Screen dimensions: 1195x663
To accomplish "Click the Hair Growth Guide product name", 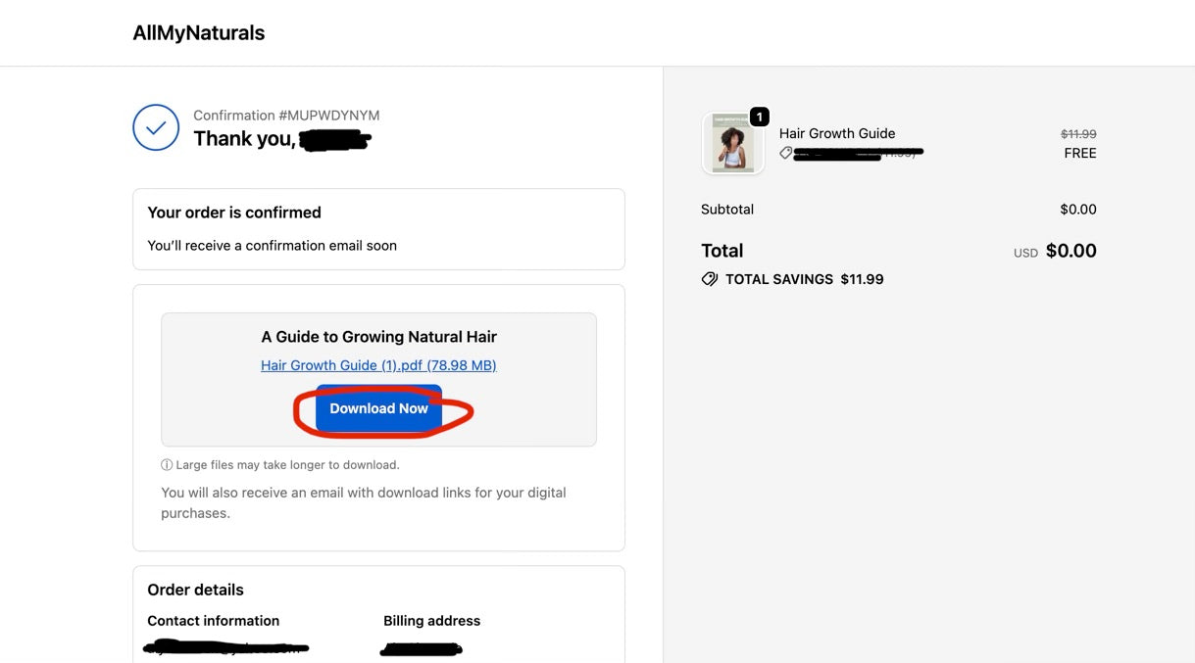I will pyautogui.click(x=837, y=133).
